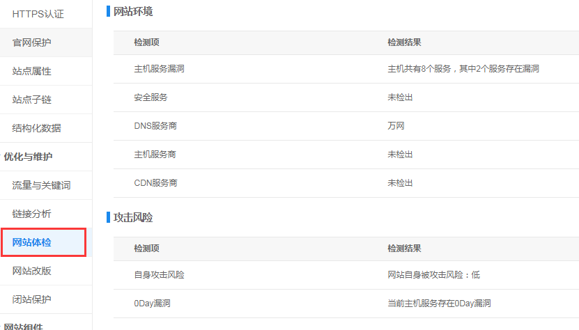The image size is (579, 330).
Task: Collapse the 优化与维护 section header
Action: click(28, 157)
